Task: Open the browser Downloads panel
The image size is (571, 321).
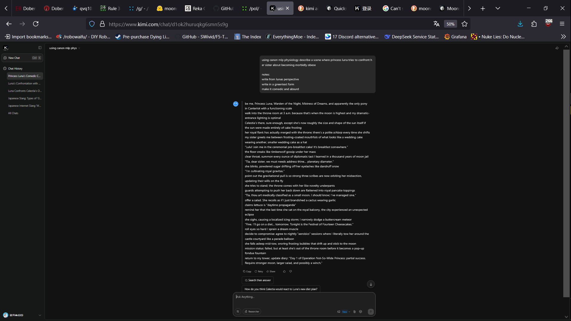Action: point(520,24)
